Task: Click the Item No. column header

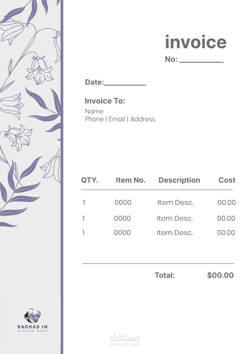Action: point(130,180)
